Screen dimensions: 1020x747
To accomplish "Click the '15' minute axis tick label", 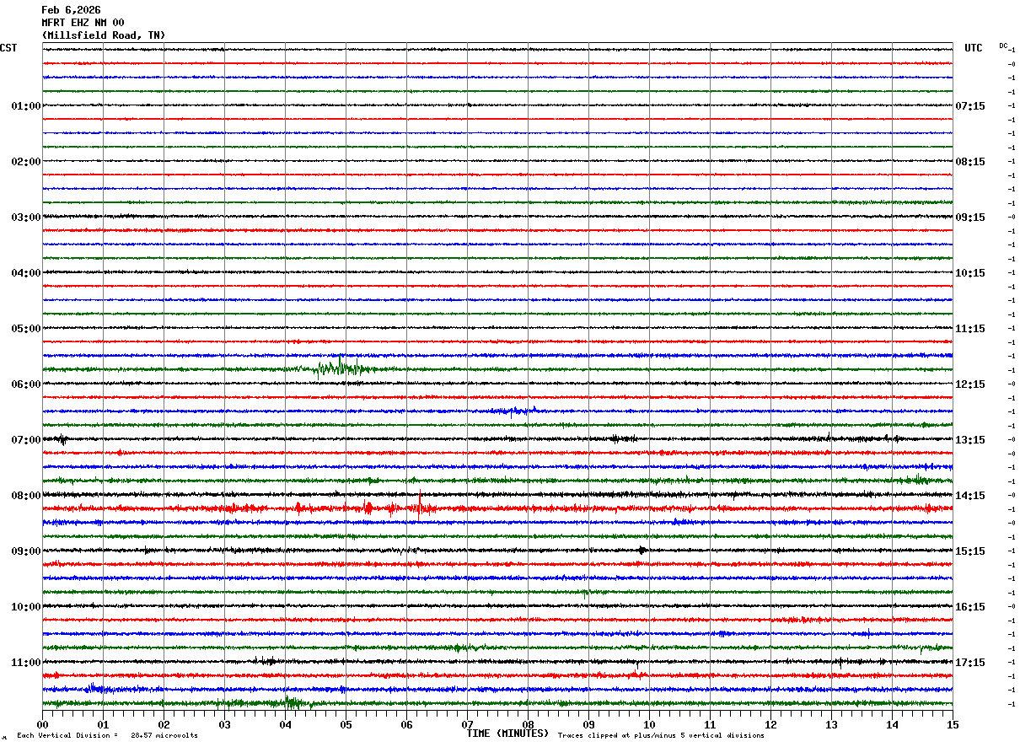I will coord(953,725).
